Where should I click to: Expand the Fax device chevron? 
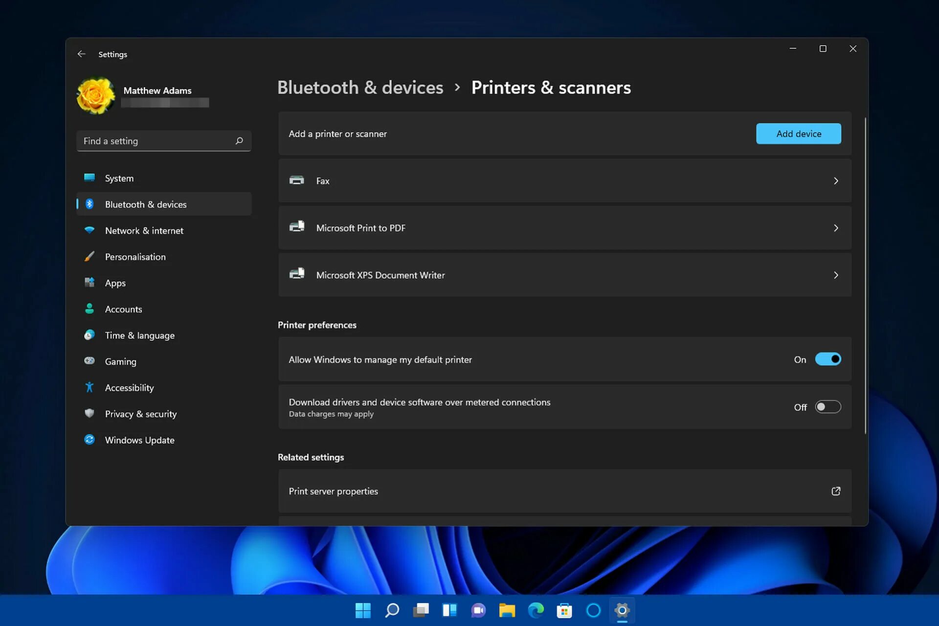[x=836, y=181]
